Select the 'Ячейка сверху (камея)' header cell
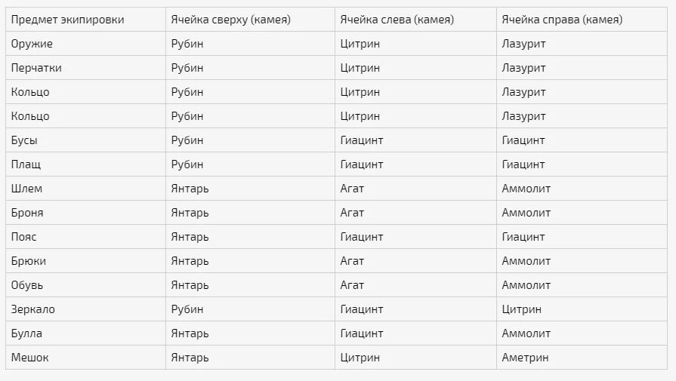This screenshot has height=381, width=676. click(250, 20)
